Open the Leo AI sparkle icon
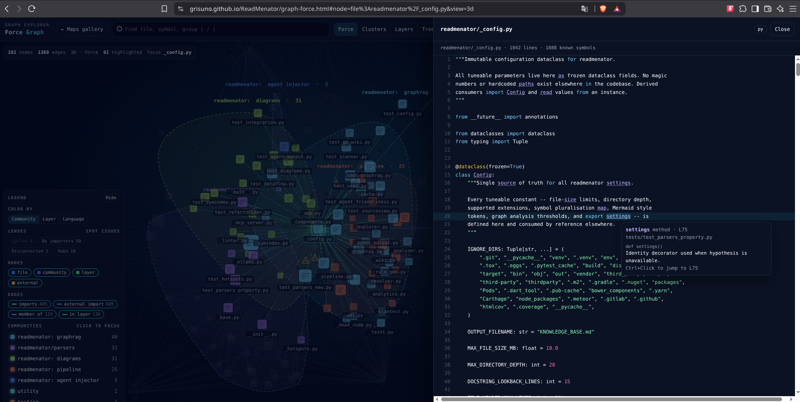The height and width of the screenshot is (402, 800). tap(780, 9)
